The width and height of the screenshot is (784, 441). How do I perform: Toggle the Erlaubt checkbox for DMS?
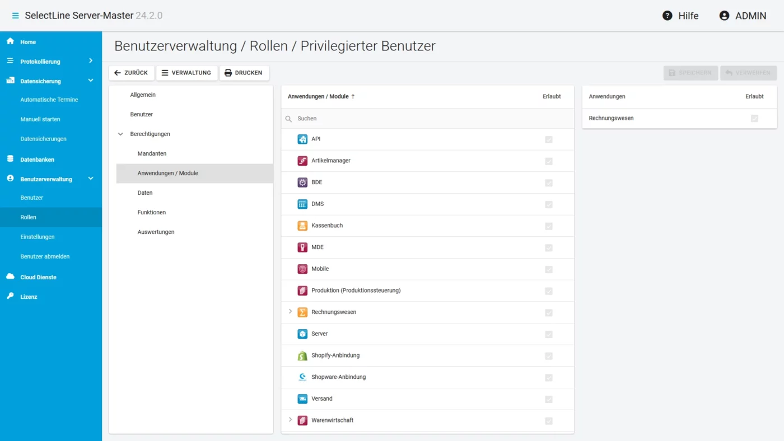tap(549, 204)
